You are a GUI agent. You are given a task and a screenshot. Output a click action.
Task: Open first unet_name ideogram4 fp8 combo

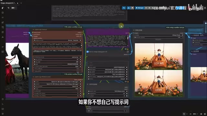[108, 70]
